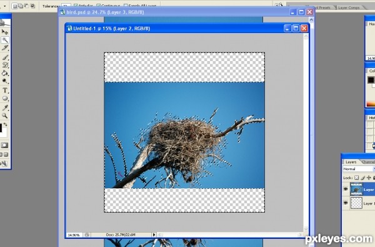Hide the bottom layer using eye icon
The height and width of the screenshot is (247, 375).
click(346, 203)
